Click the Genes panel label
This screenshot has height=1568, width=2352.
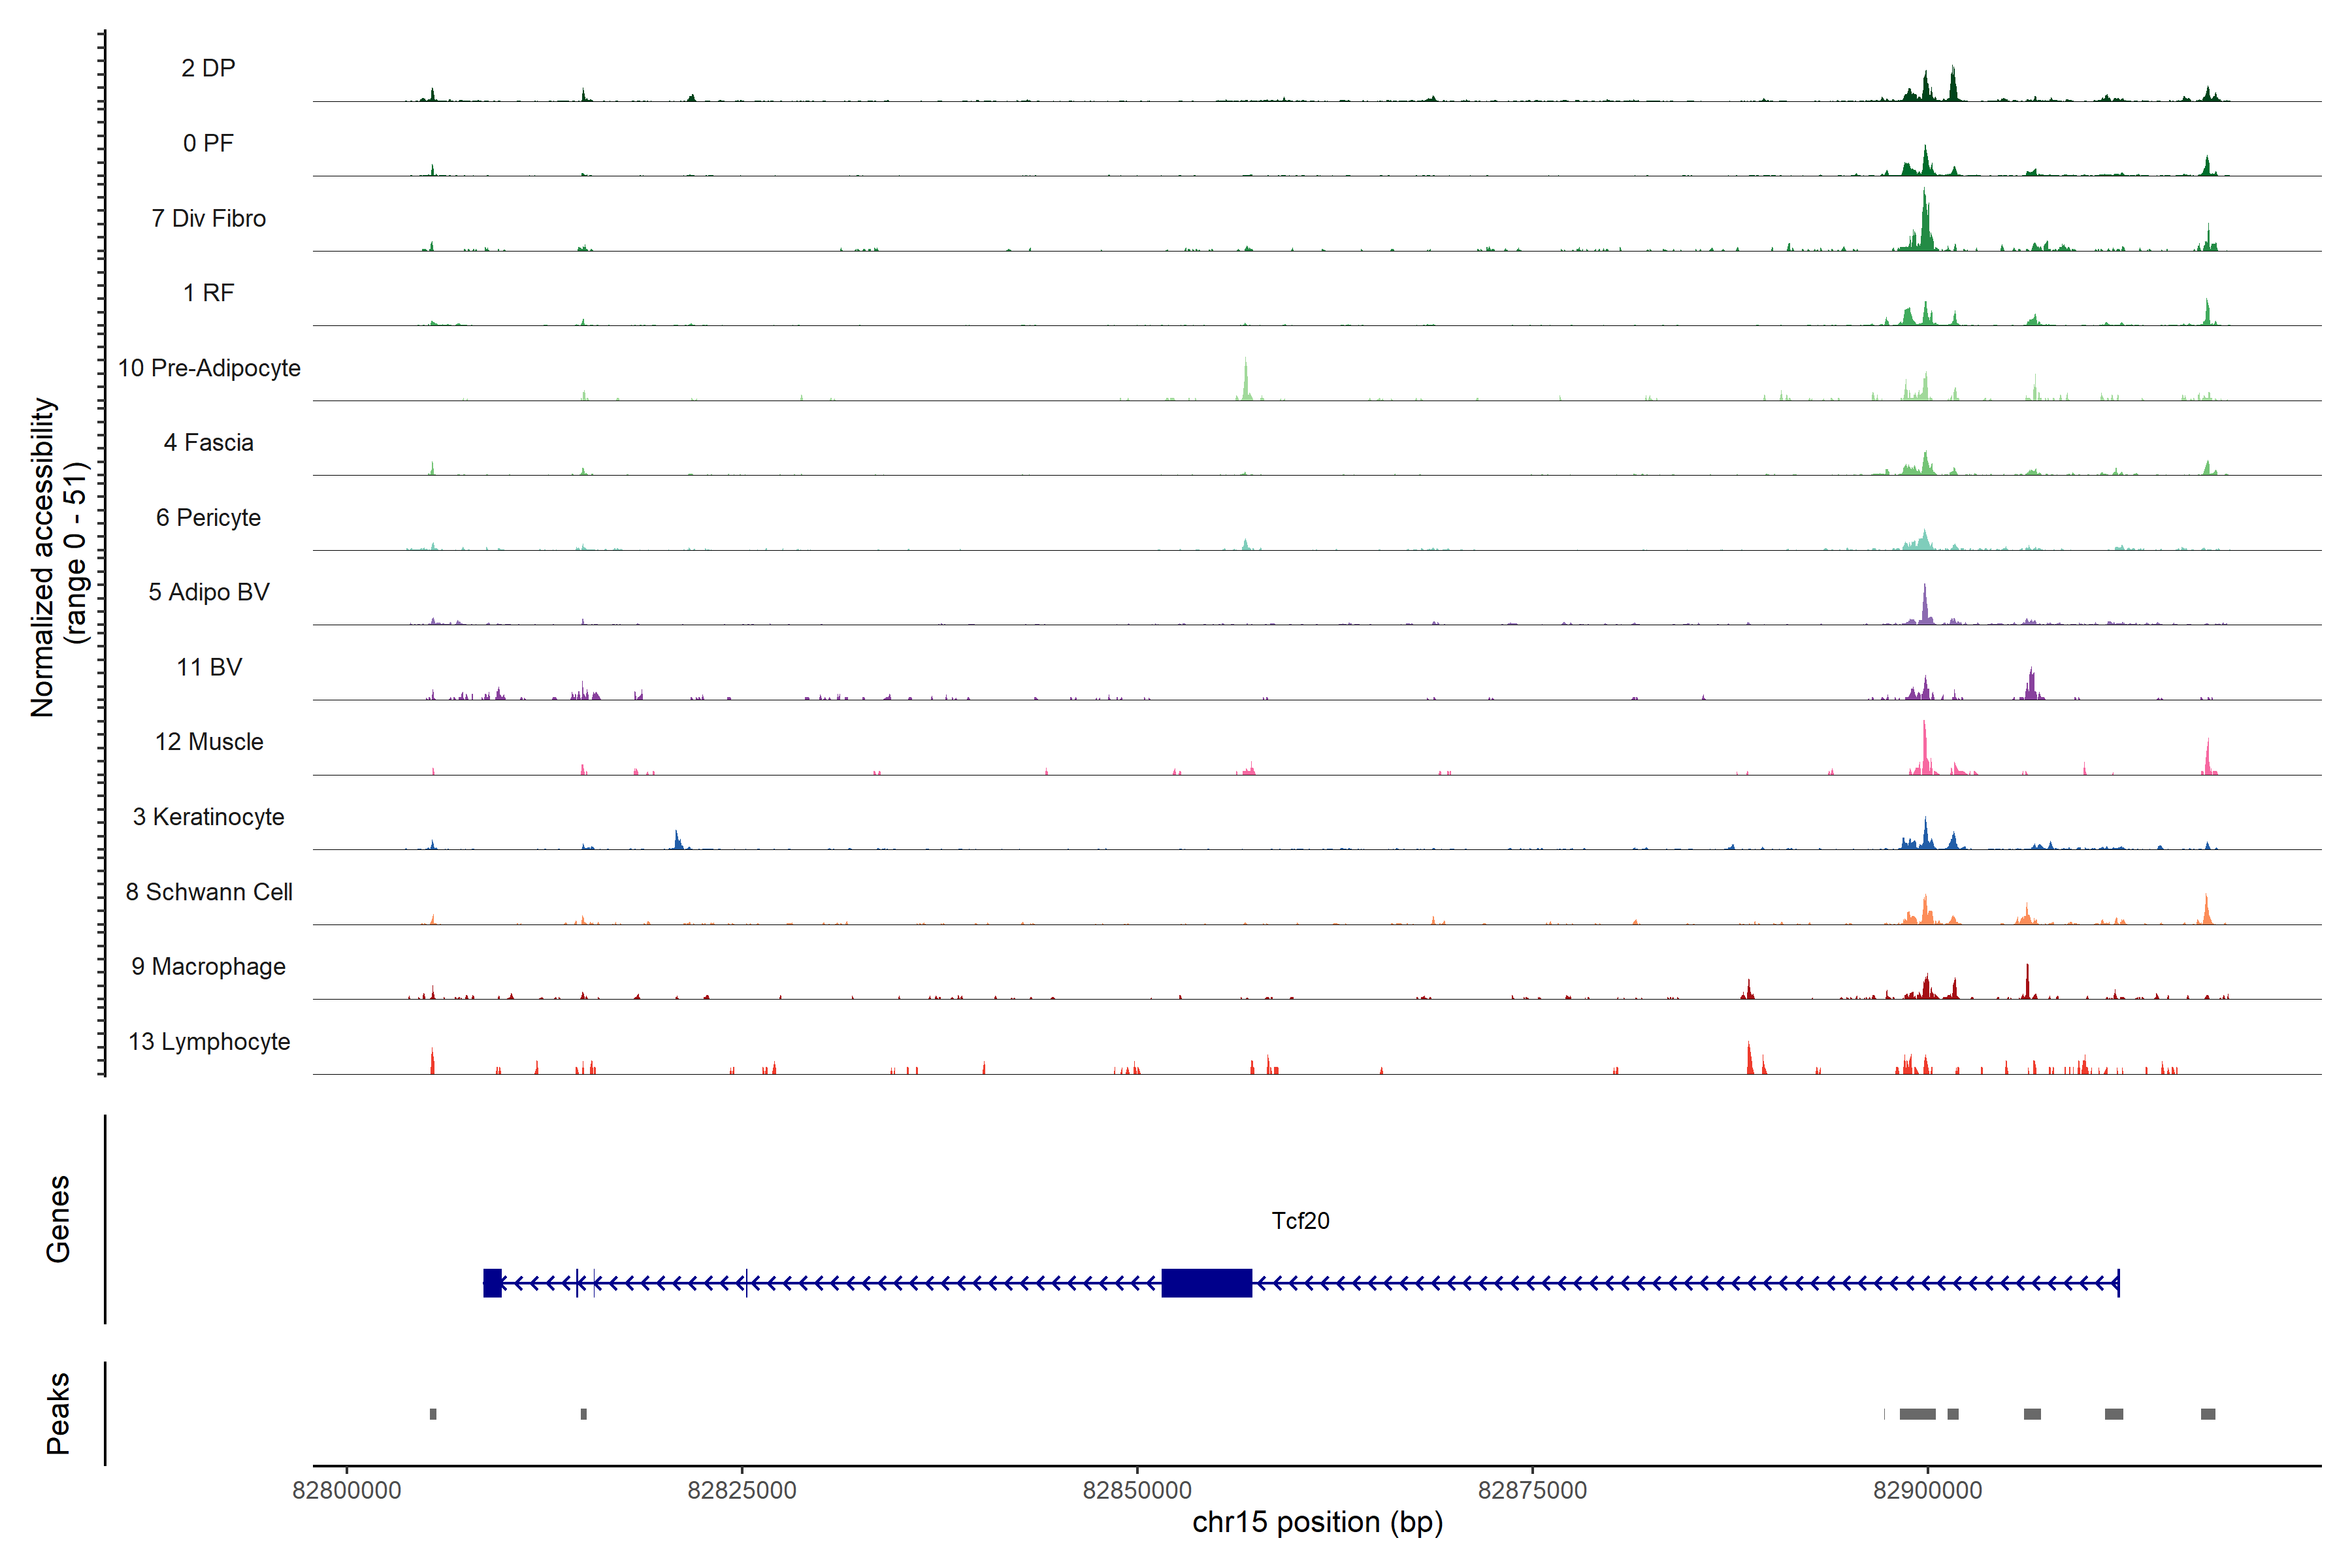coord(58,1218)
